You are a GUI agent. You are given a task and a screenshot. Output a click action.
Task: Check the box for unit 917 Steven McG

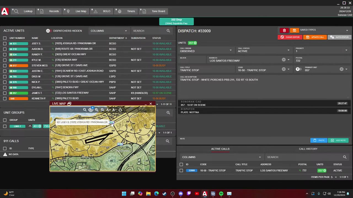(x=5, y=65)
